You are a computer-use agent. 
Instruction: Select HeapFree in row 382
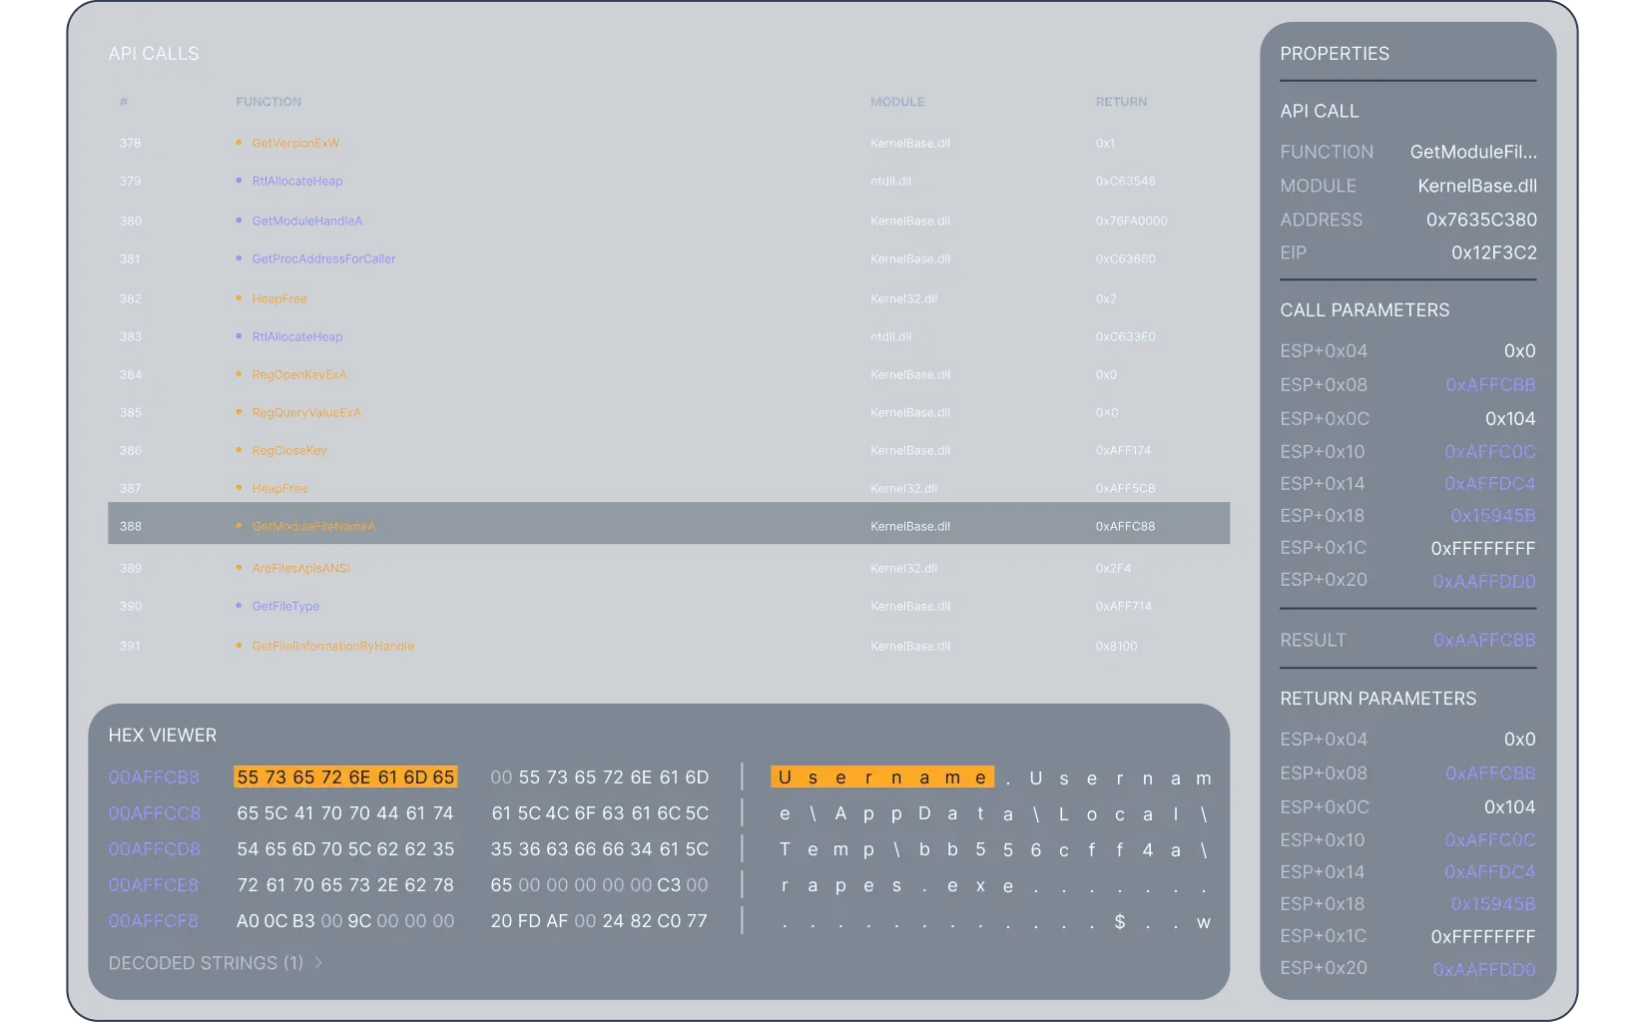click(279, 298)
